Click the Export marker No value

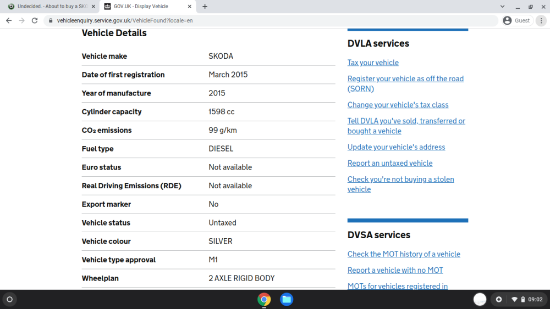213,204
